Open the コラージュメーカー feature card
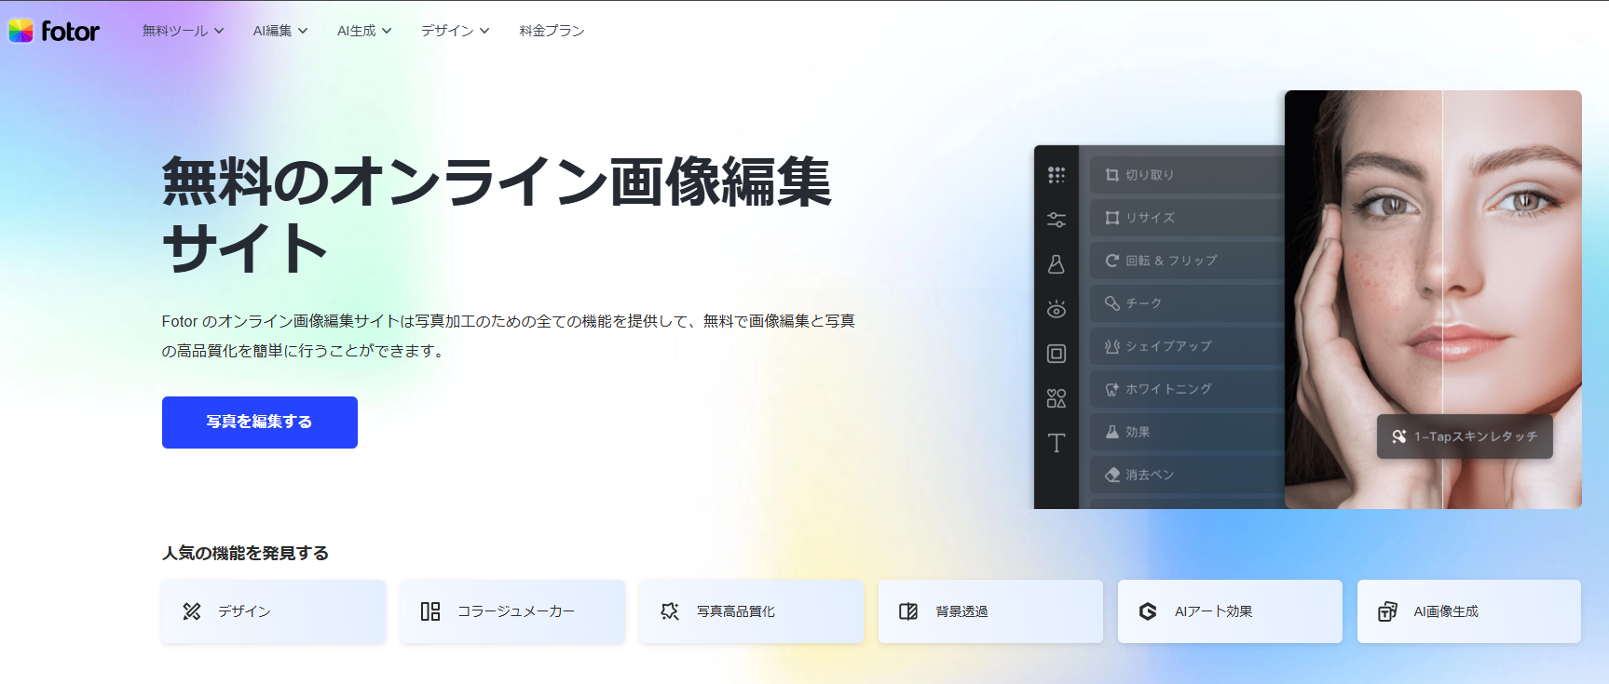 click(512, 611)
